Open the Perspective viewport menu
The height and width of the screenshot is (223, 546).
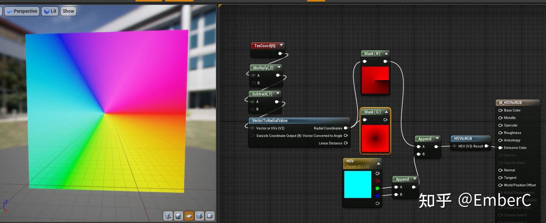click(21, 11)
